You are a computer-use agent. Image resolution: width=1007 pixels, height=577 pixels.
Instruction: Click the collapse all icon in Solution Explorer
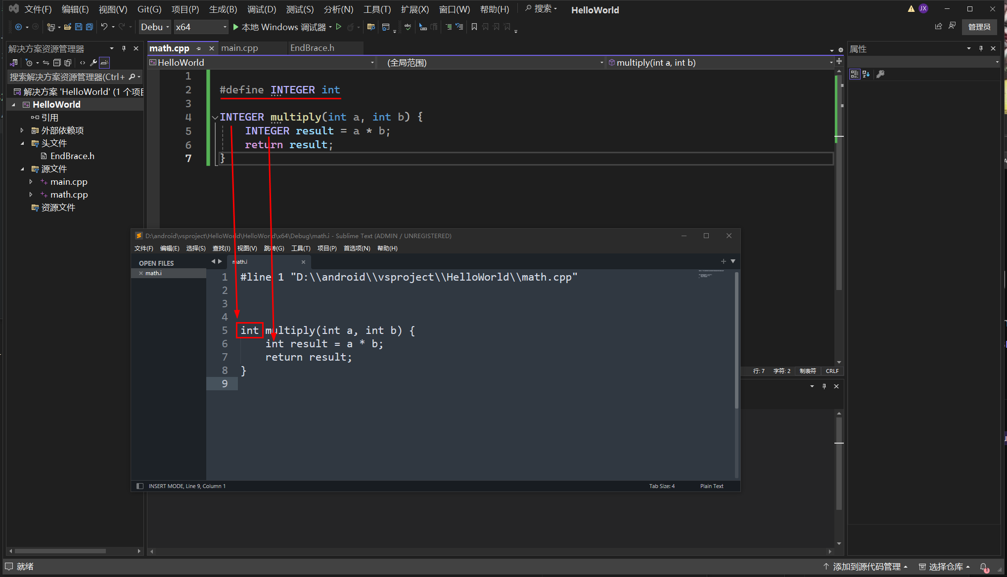(x=57, y=63)
